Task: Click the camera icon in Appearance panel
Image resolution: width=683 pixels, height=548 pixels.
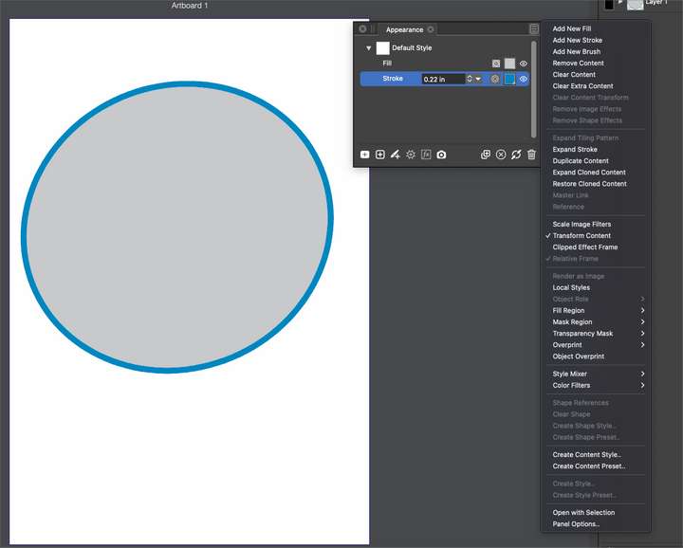Action: tap(441, 155)
